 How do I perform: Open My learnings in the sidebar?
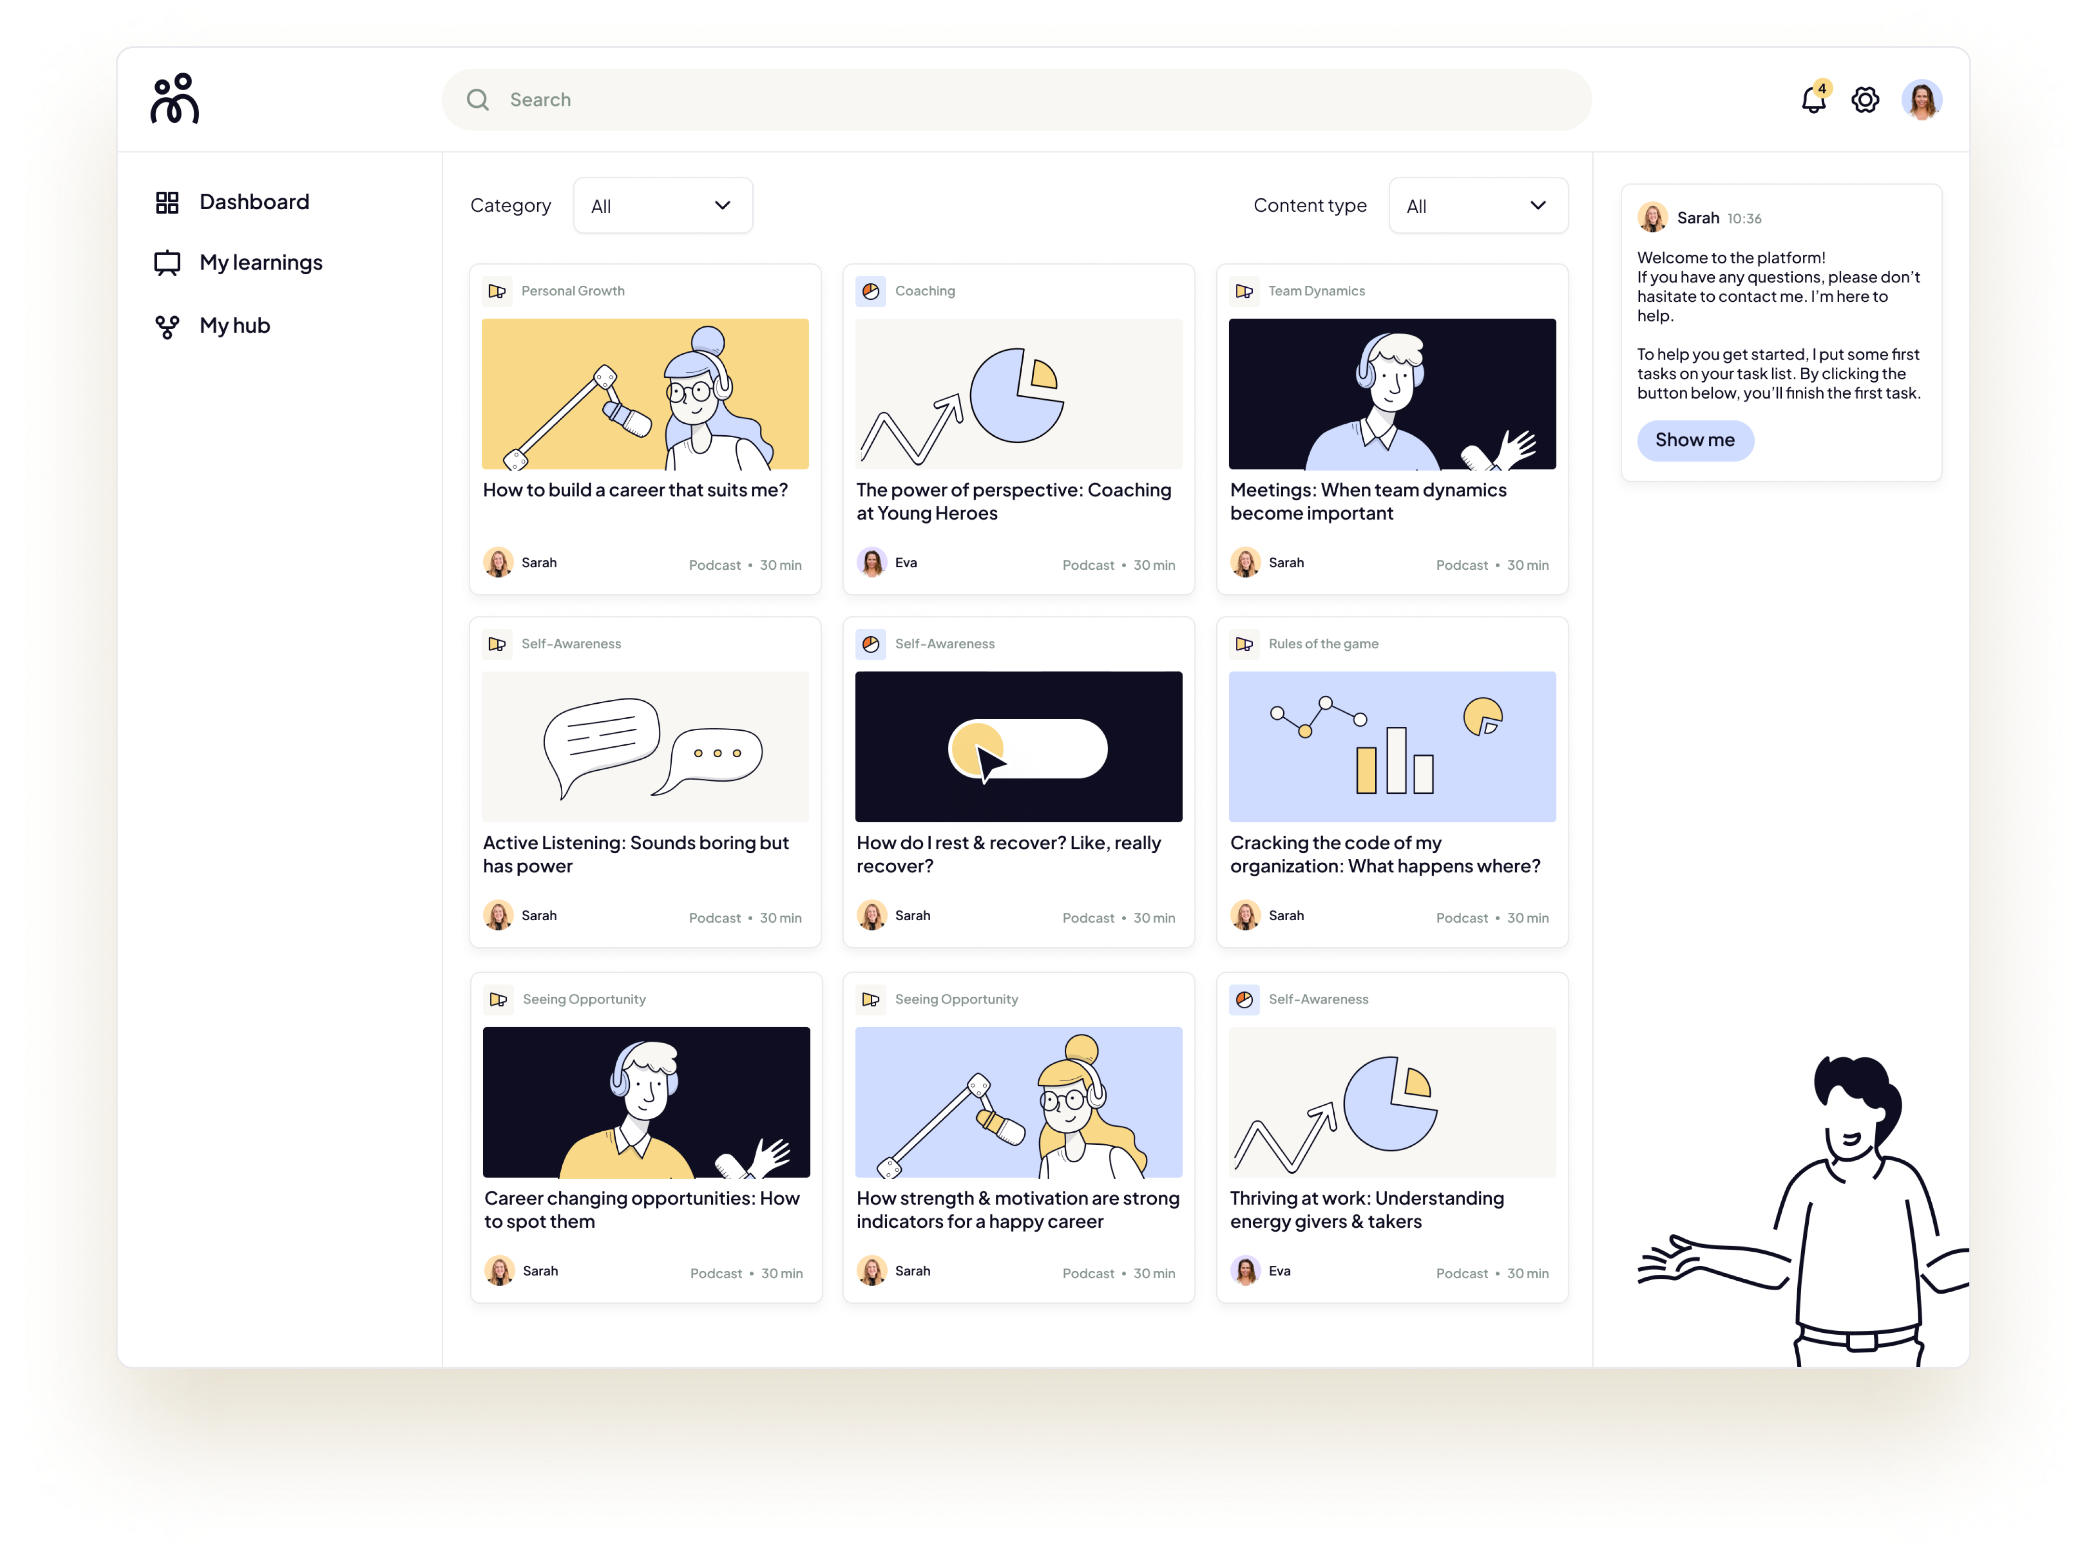pos(261,262)
